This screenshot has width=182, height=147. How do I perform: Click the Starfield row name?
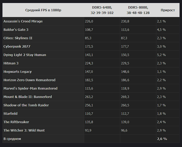[x=11, y=114]
